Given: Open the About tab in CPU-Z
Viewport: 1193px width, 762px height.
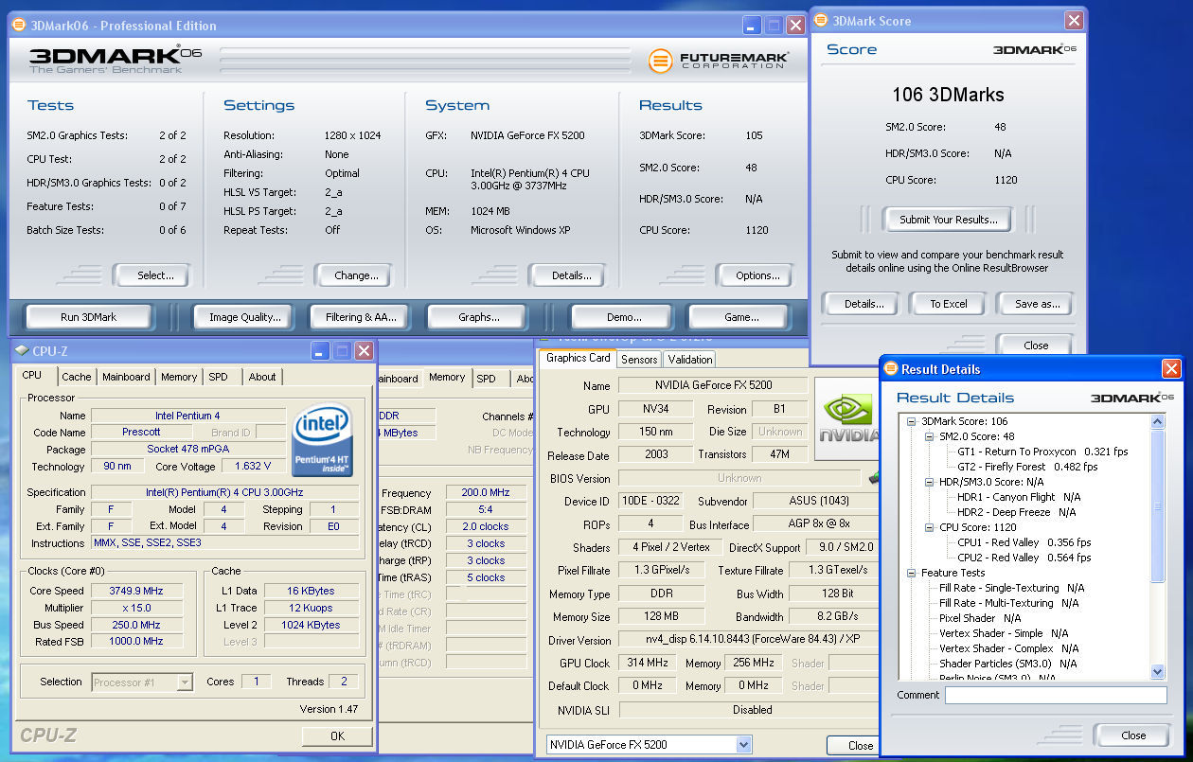Looking at the screenshot, I should pyautogui.click(x=262, y=377).
